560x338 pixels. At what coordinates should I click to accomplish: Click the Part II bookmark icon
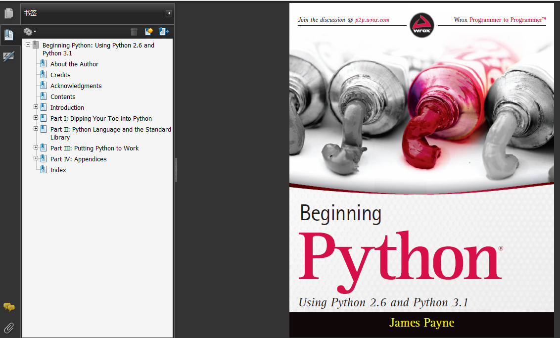tap(44, 129)
